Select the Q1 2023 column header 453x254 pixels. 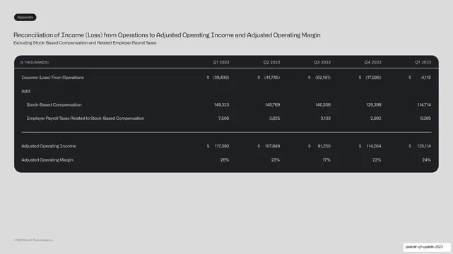click(423, 62)
